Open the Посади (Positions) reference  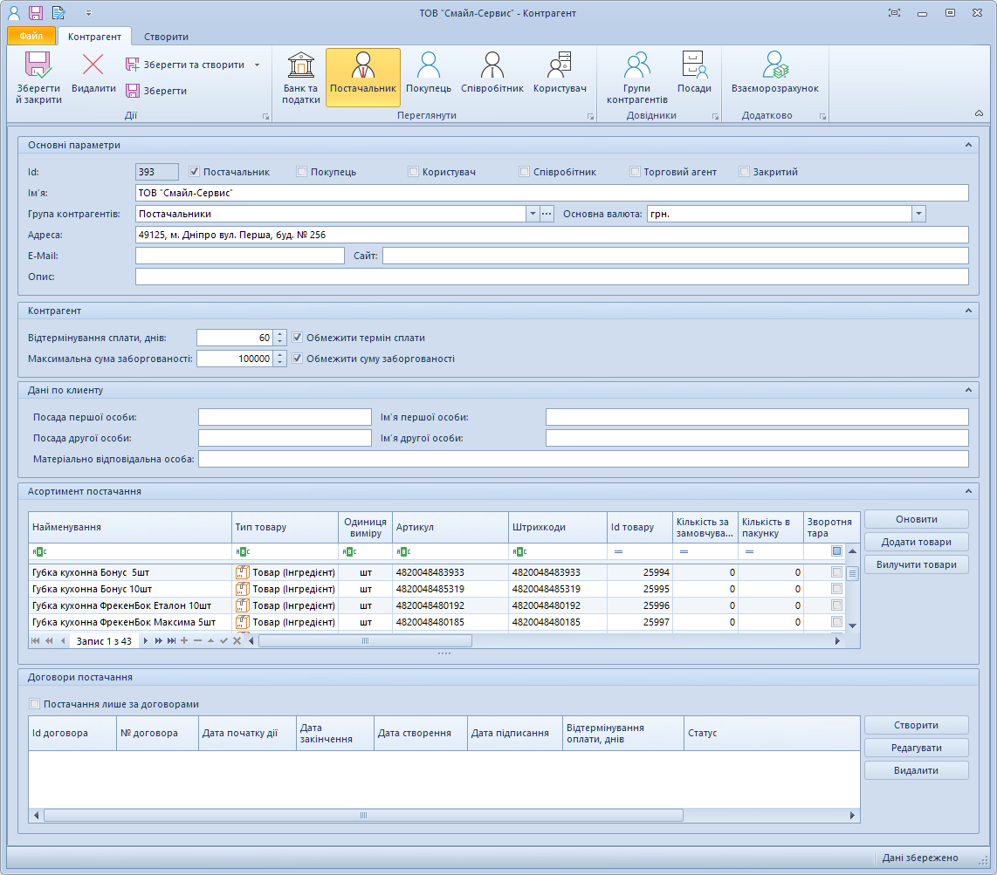point(694,77)
